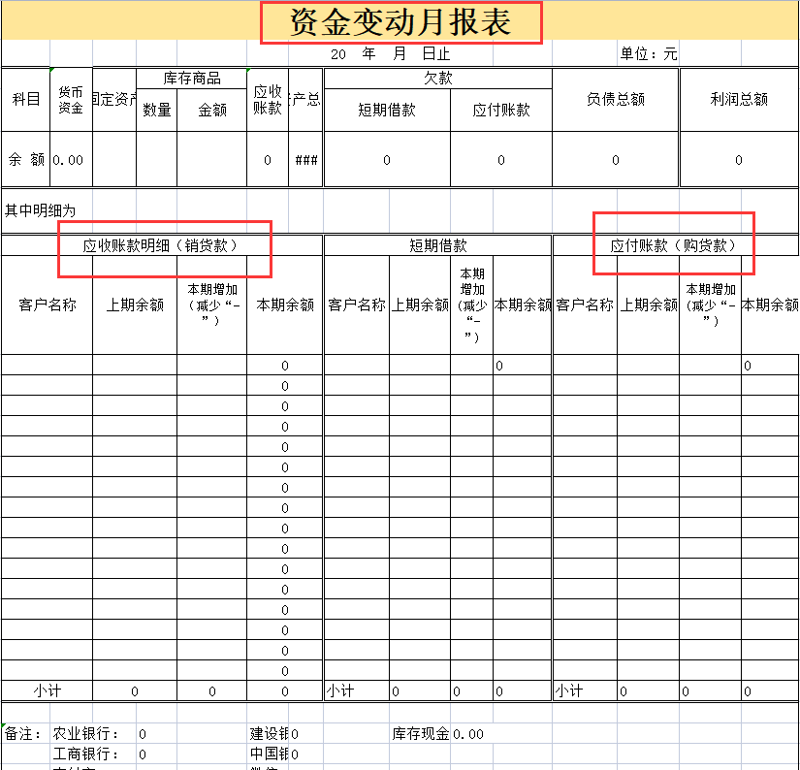Select the 负债总额 header cell

coord(615,100)
